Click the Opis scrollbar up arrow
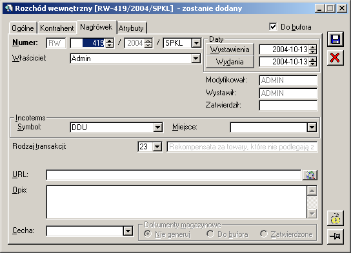 click(x=312, y=191)
